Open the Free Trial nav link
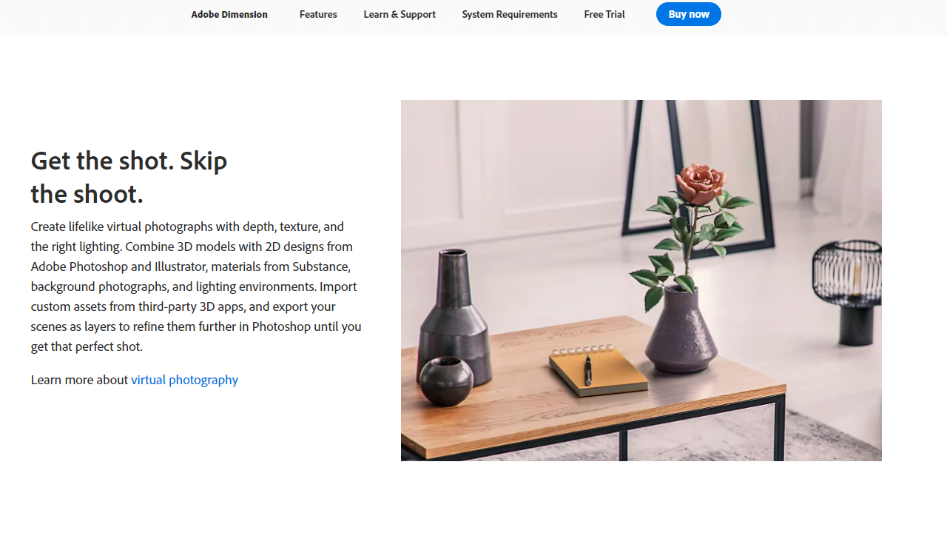Image resolution: width=947 pixels, height=533 pixels. pos(604,14)
